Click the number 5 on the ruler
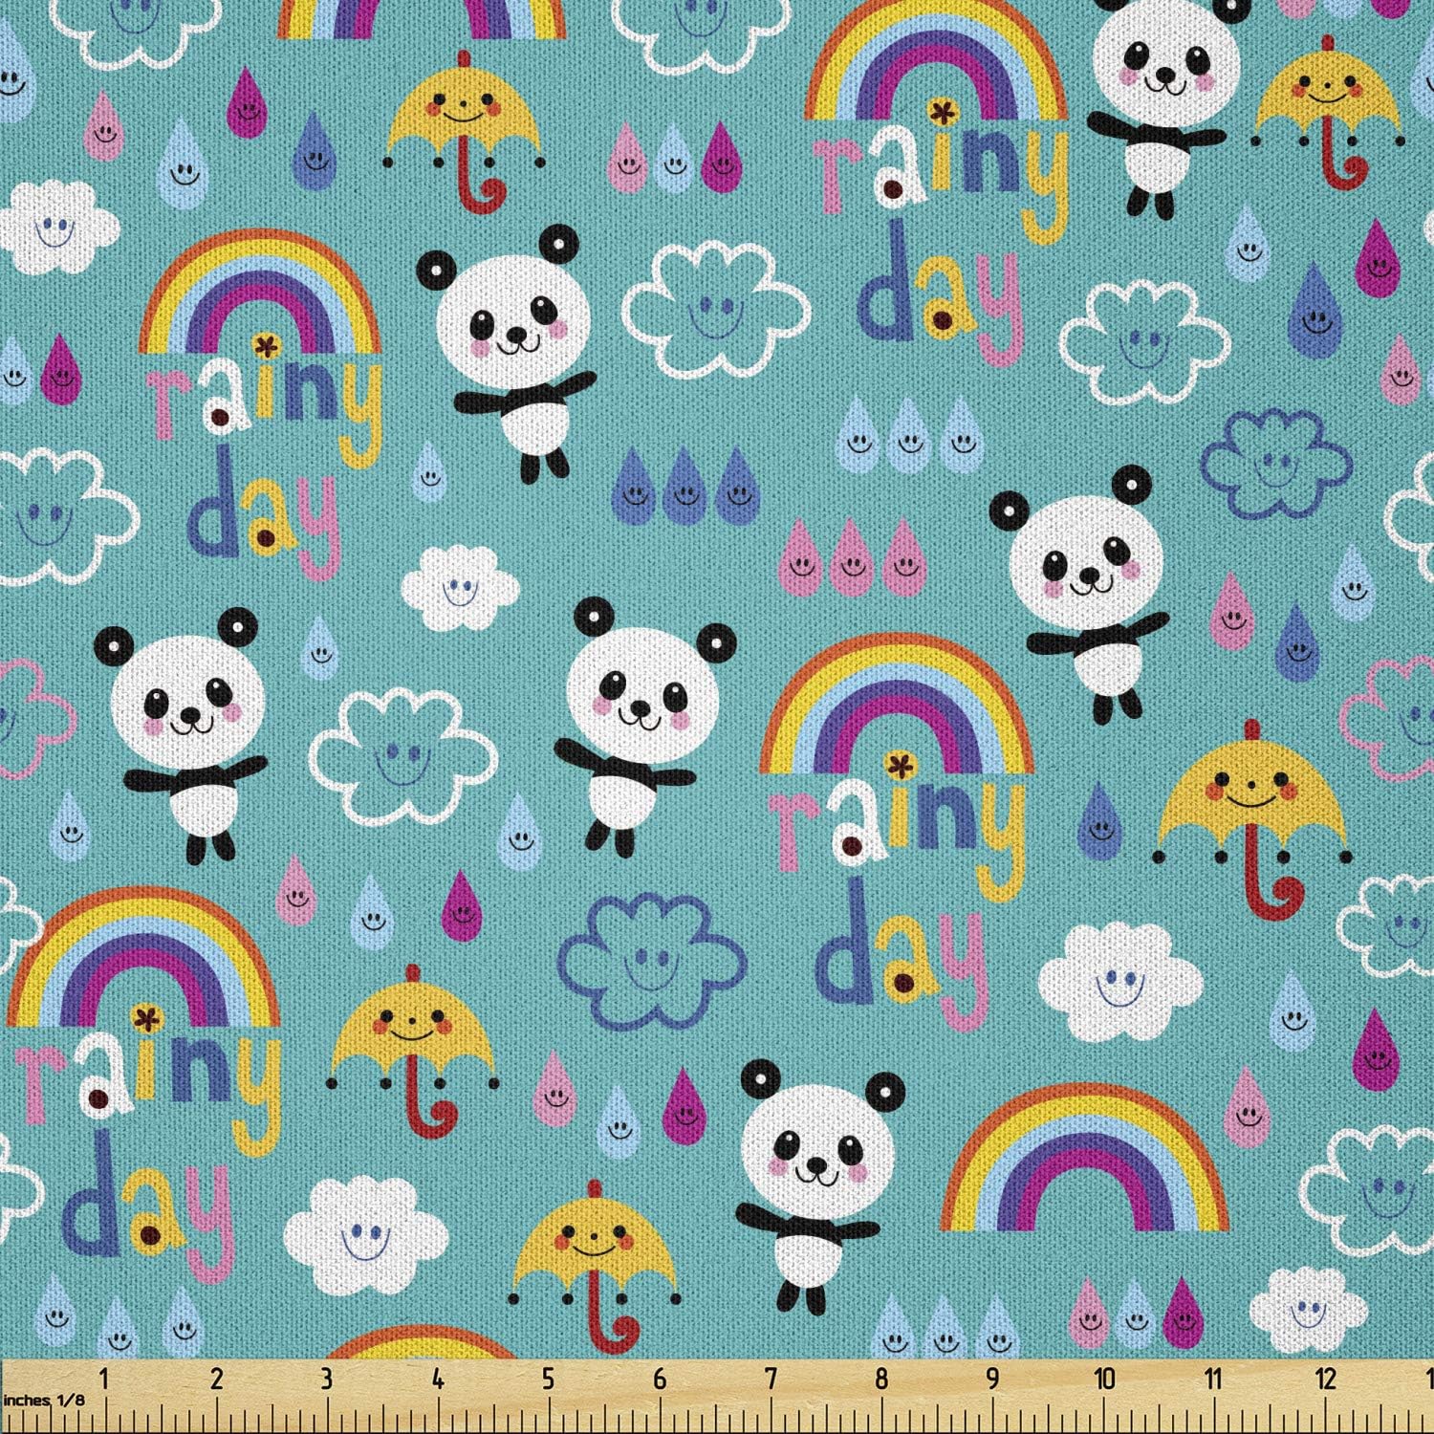 (549, 1379)
